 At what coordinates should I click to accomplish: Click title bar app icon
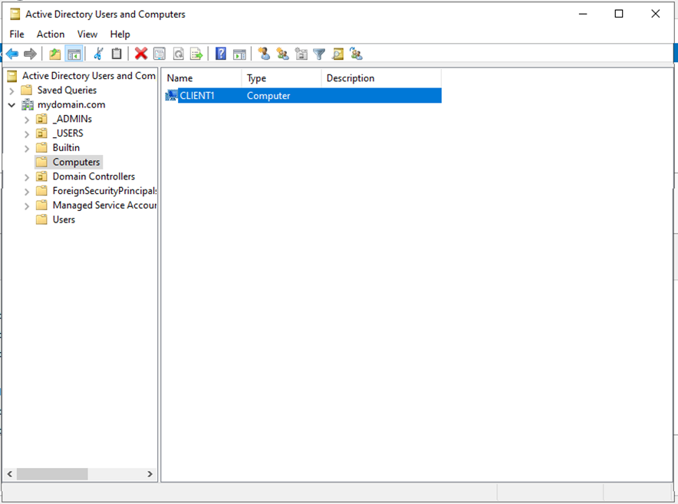pyautogui.click(x=15, y=15)
